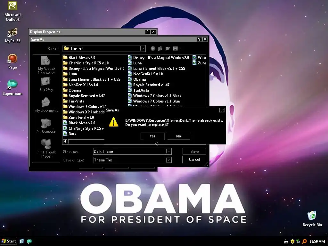Select ChaNinja Style RC5 v1.0 folder
The width and height of the screenshot is (328, 246).
[x=86, y=63]
